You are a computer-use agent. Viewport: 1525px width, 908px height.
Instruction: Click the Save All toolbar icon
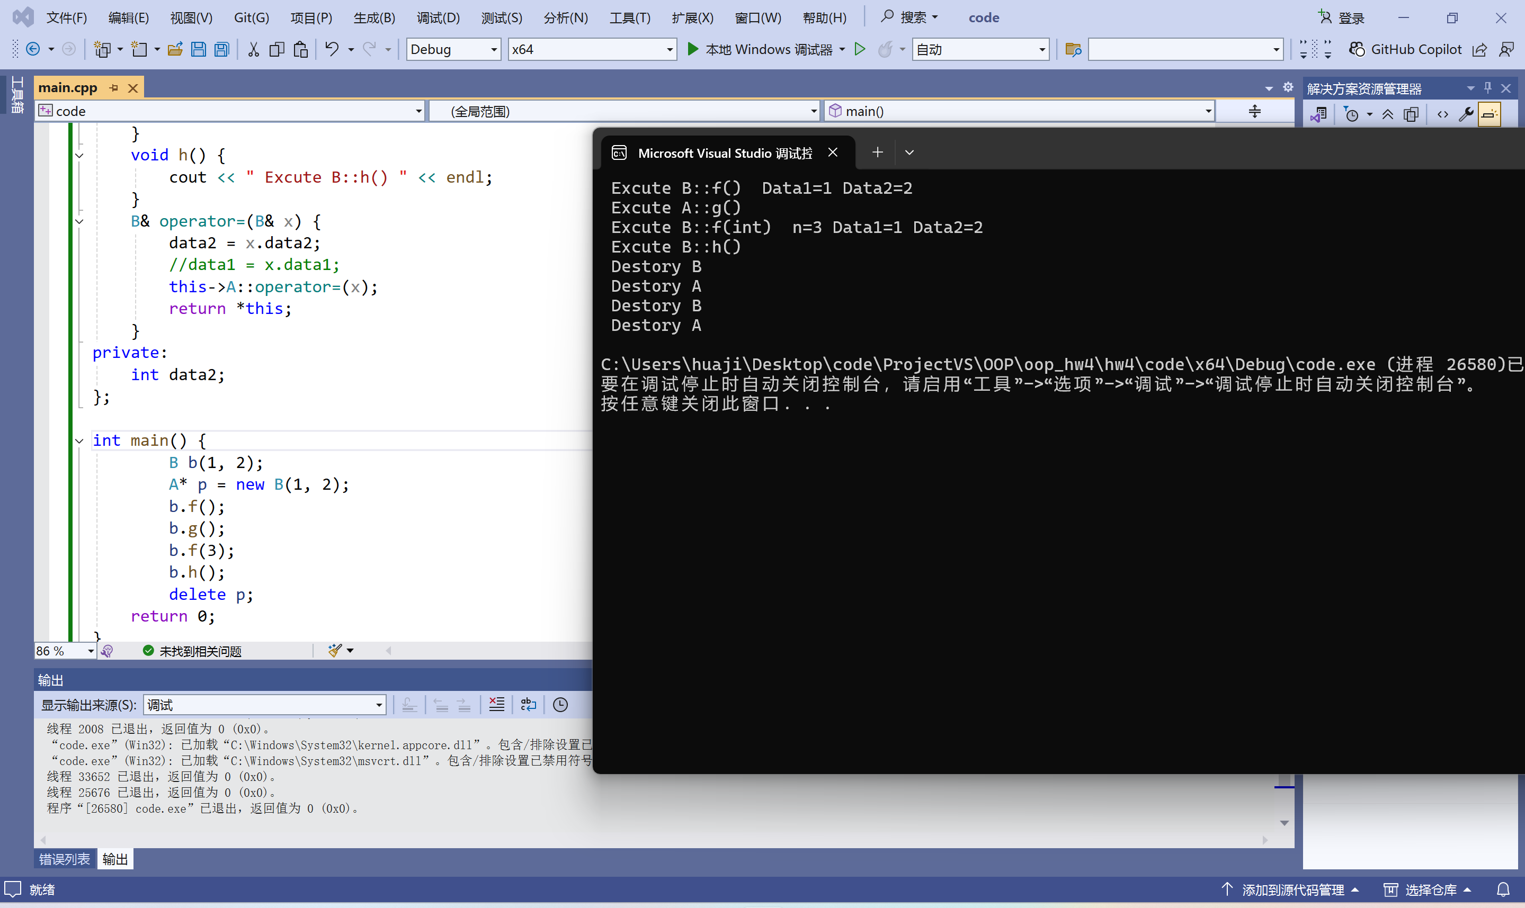point(221,49)
